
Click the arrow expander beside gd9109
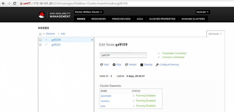click(x=92, y=40)
